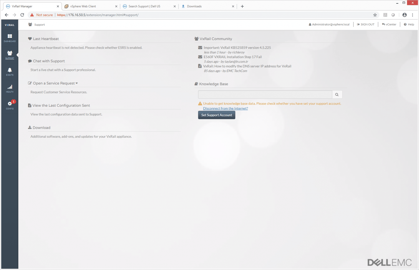Click the config notification badge showing 1
This screenshot has height=270, width=419.
[14, 102]
